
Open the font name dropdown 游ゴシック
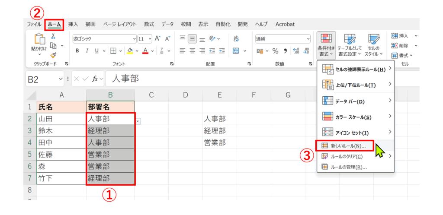(104, 38)
